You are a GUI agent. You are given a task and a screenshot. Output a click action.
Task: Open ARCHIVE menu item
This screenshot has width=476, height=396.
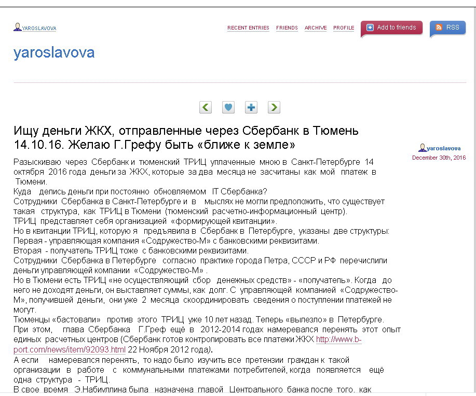click(x=316, y=28)
